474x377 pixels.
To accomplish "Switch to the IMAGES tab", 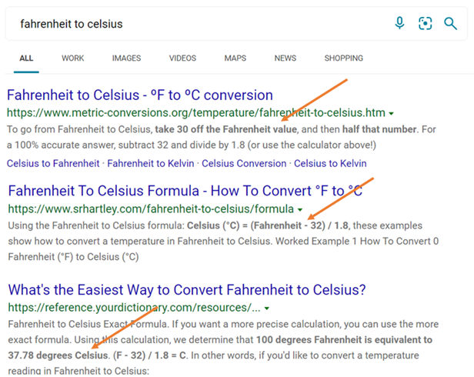I will tap(126, 58).
